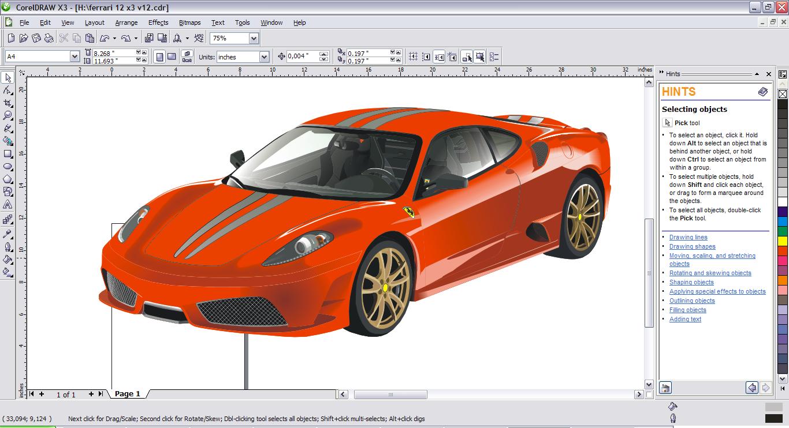Click the Paste icon in the toolbar
Viewport: 789px width, 428px height.
90,38
